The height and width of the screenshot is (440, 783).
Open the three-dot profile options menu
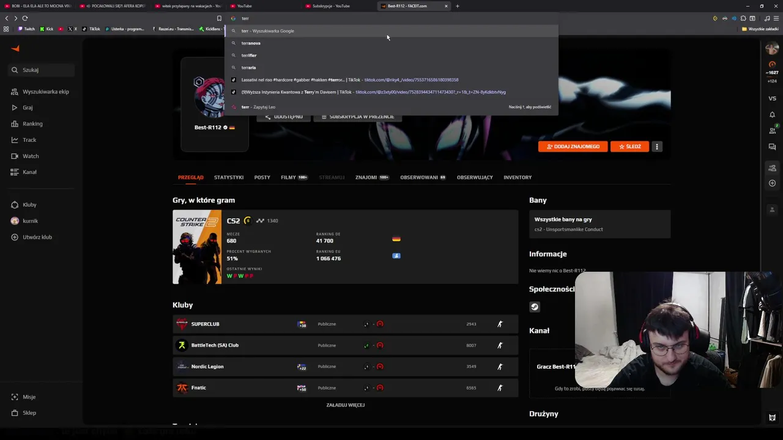pyautogui.click(x=657, y=147)
